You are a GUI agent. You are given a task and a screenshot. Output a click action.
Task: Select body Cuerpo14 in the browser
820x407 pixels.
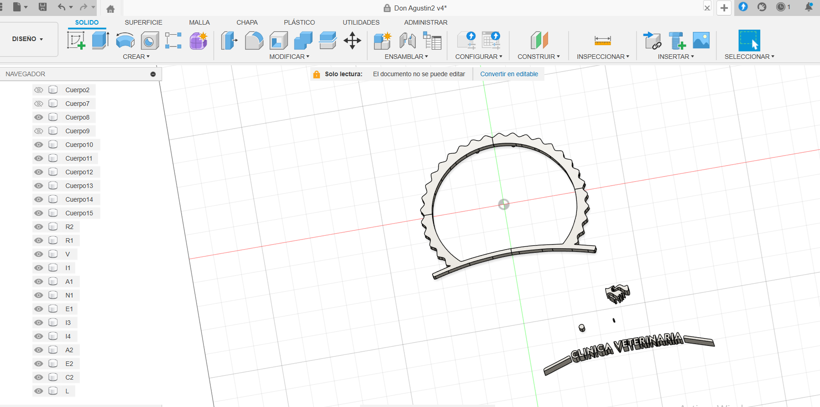(x=79, y=199)
